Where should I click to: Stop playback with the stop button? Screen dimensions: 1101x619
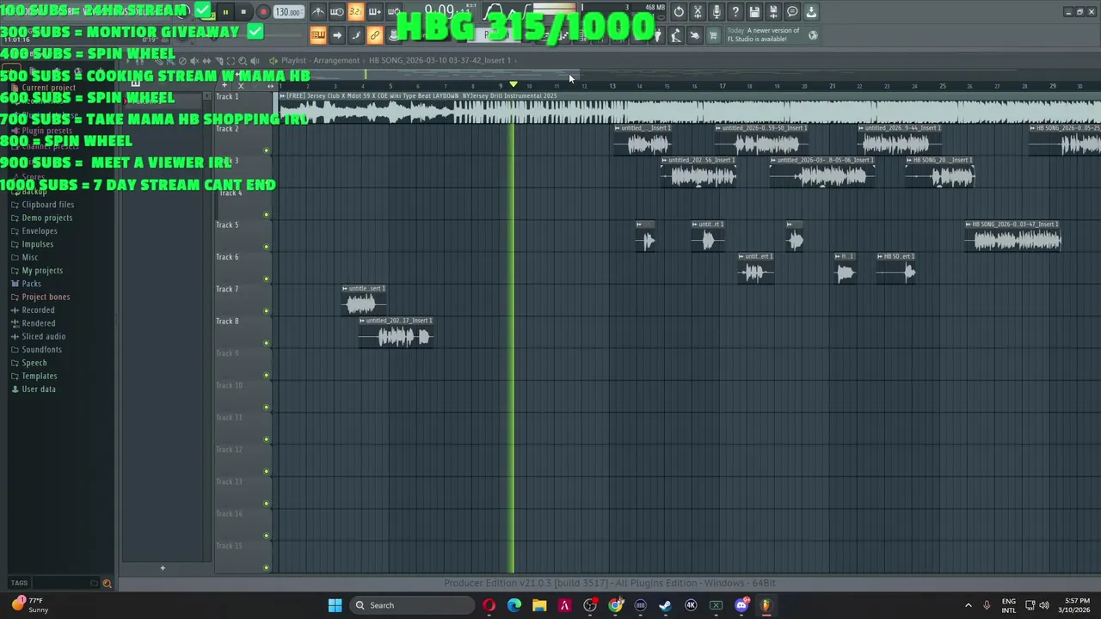pos(243,12)
